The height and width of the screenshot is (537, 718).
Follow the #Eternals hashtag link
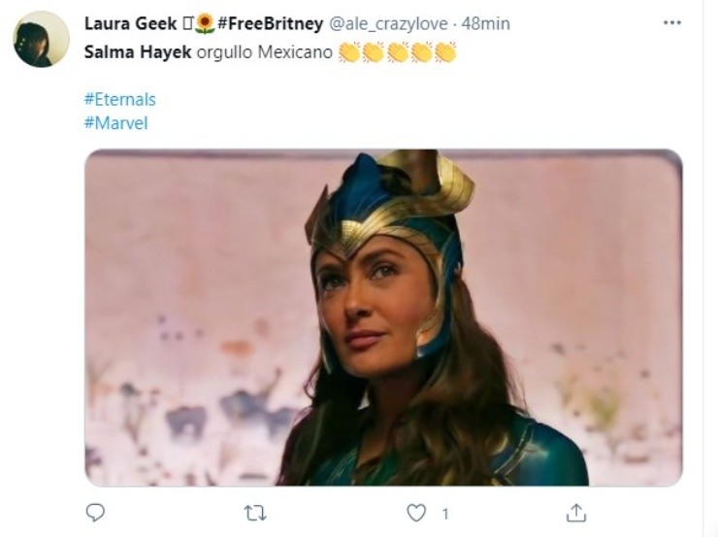119,99
